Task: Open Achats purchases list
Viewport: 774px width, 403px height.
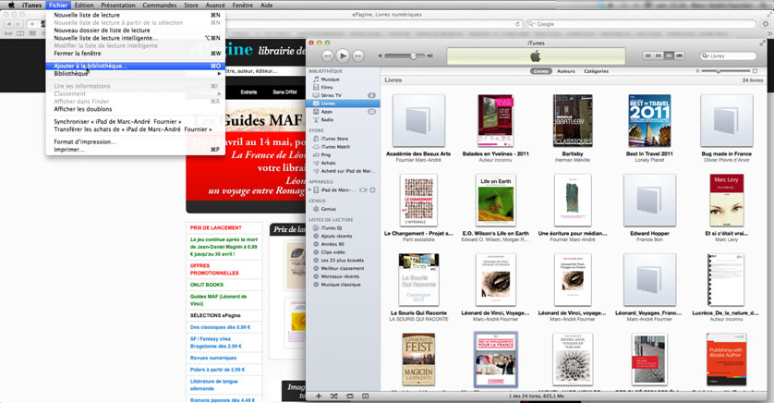Action: [x=328, y=163]
